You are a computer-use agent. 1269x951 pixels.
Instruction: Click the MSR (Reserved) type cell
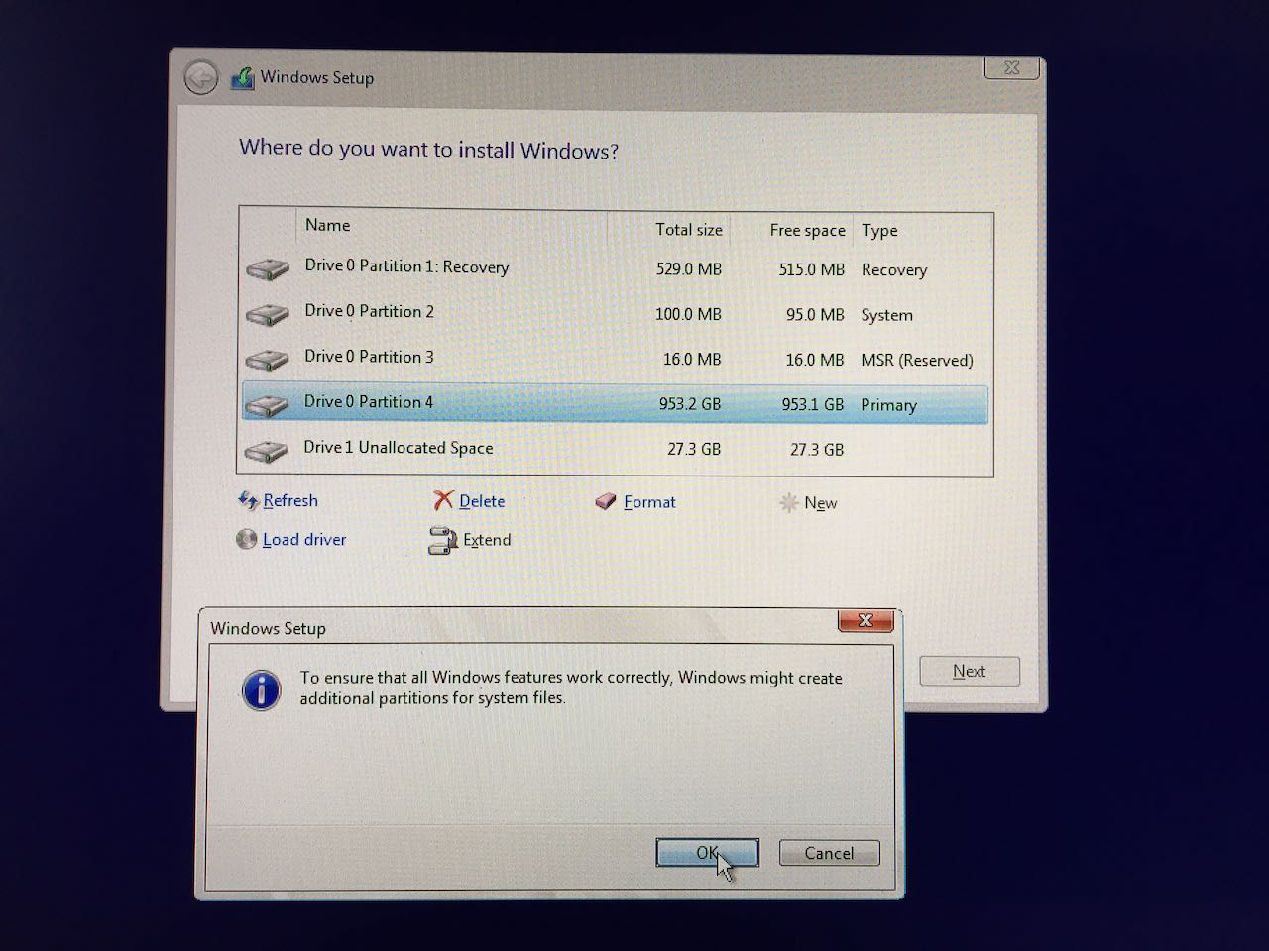917,360
